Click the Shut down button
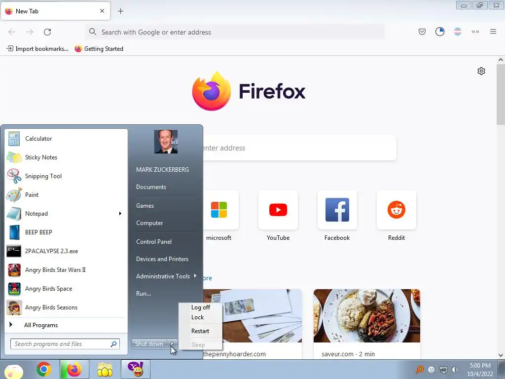This screenshot has width=505, height=379. pos(149,344)
